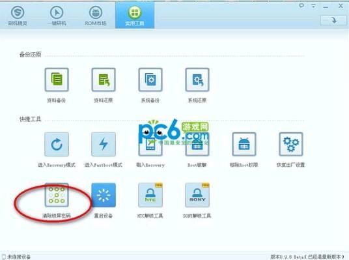
Task: Open the Root破解 tool
Action: pyautogui.click(x=197, y=144)
